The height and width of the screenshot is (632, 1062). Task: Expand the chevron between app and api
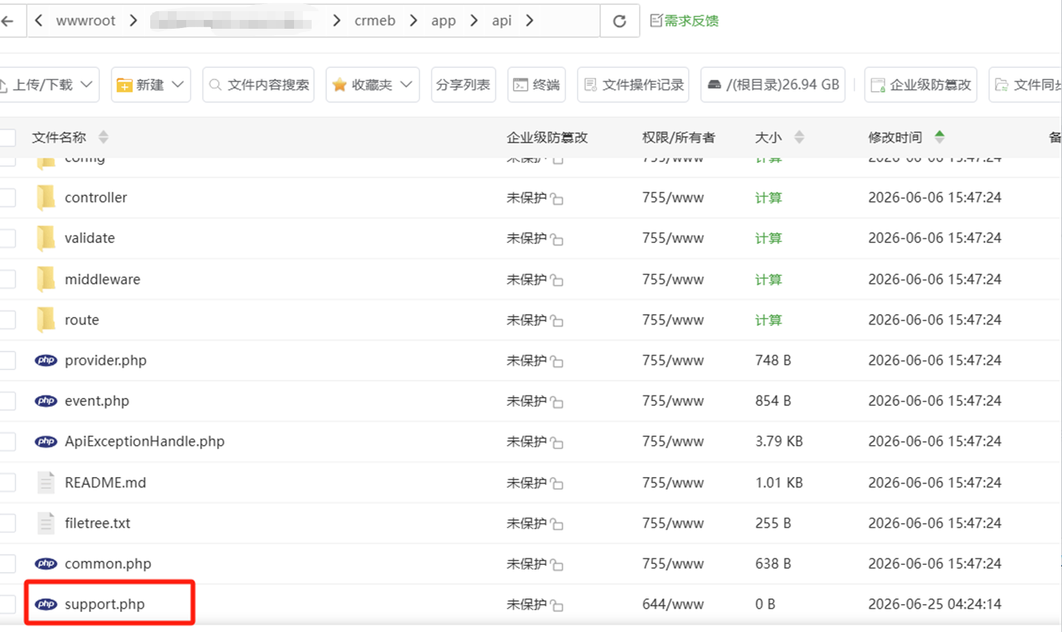(475, 21)
